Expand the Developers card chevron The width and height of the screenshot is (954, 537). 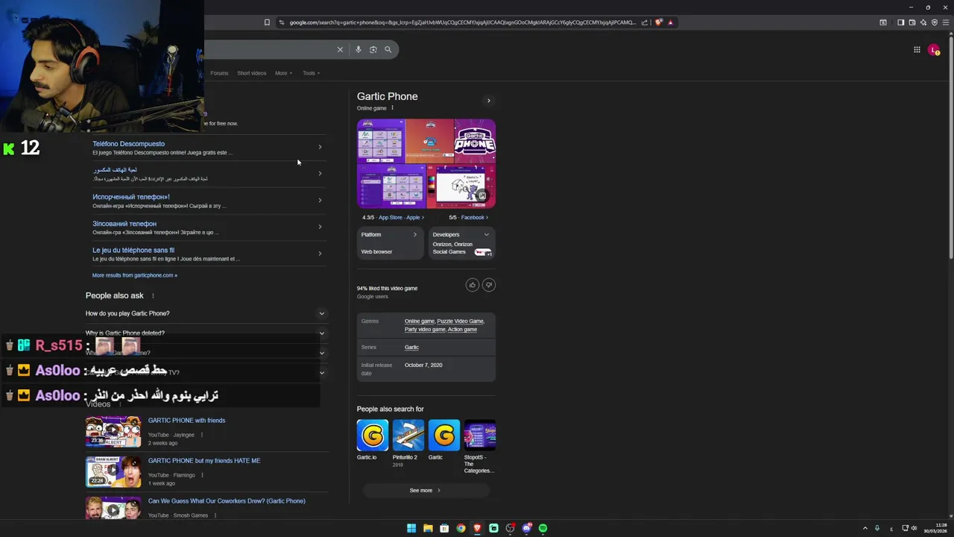487,235
